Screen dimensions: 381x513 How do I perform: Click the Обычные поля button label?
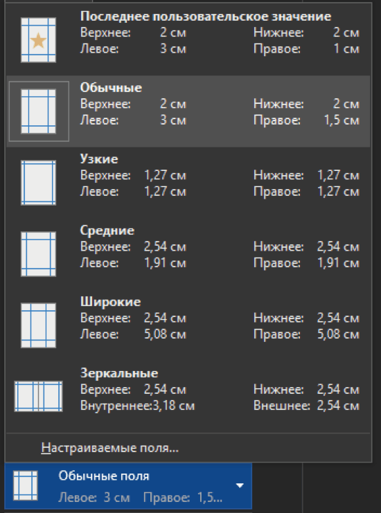pos(104,476)
